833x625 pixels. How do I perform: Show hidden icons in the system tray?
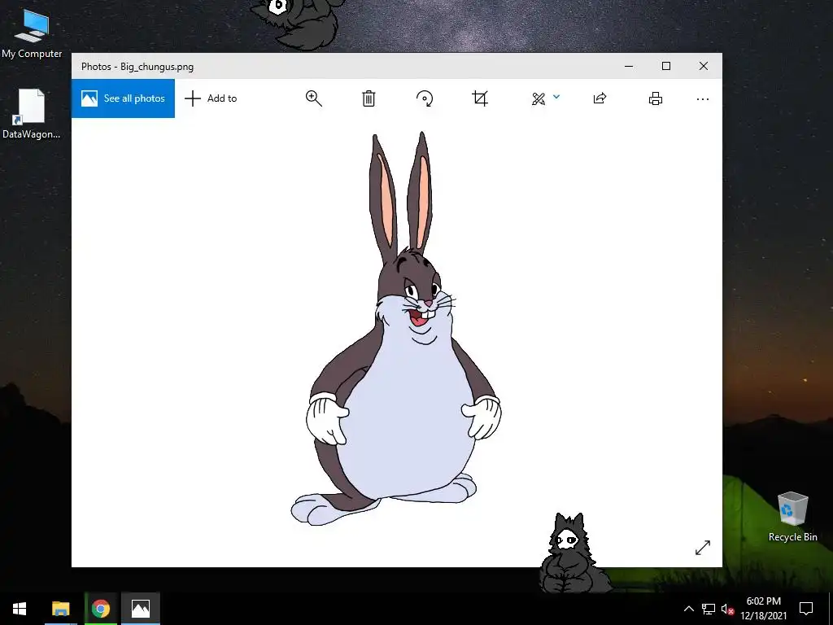(x=688, y=609)
